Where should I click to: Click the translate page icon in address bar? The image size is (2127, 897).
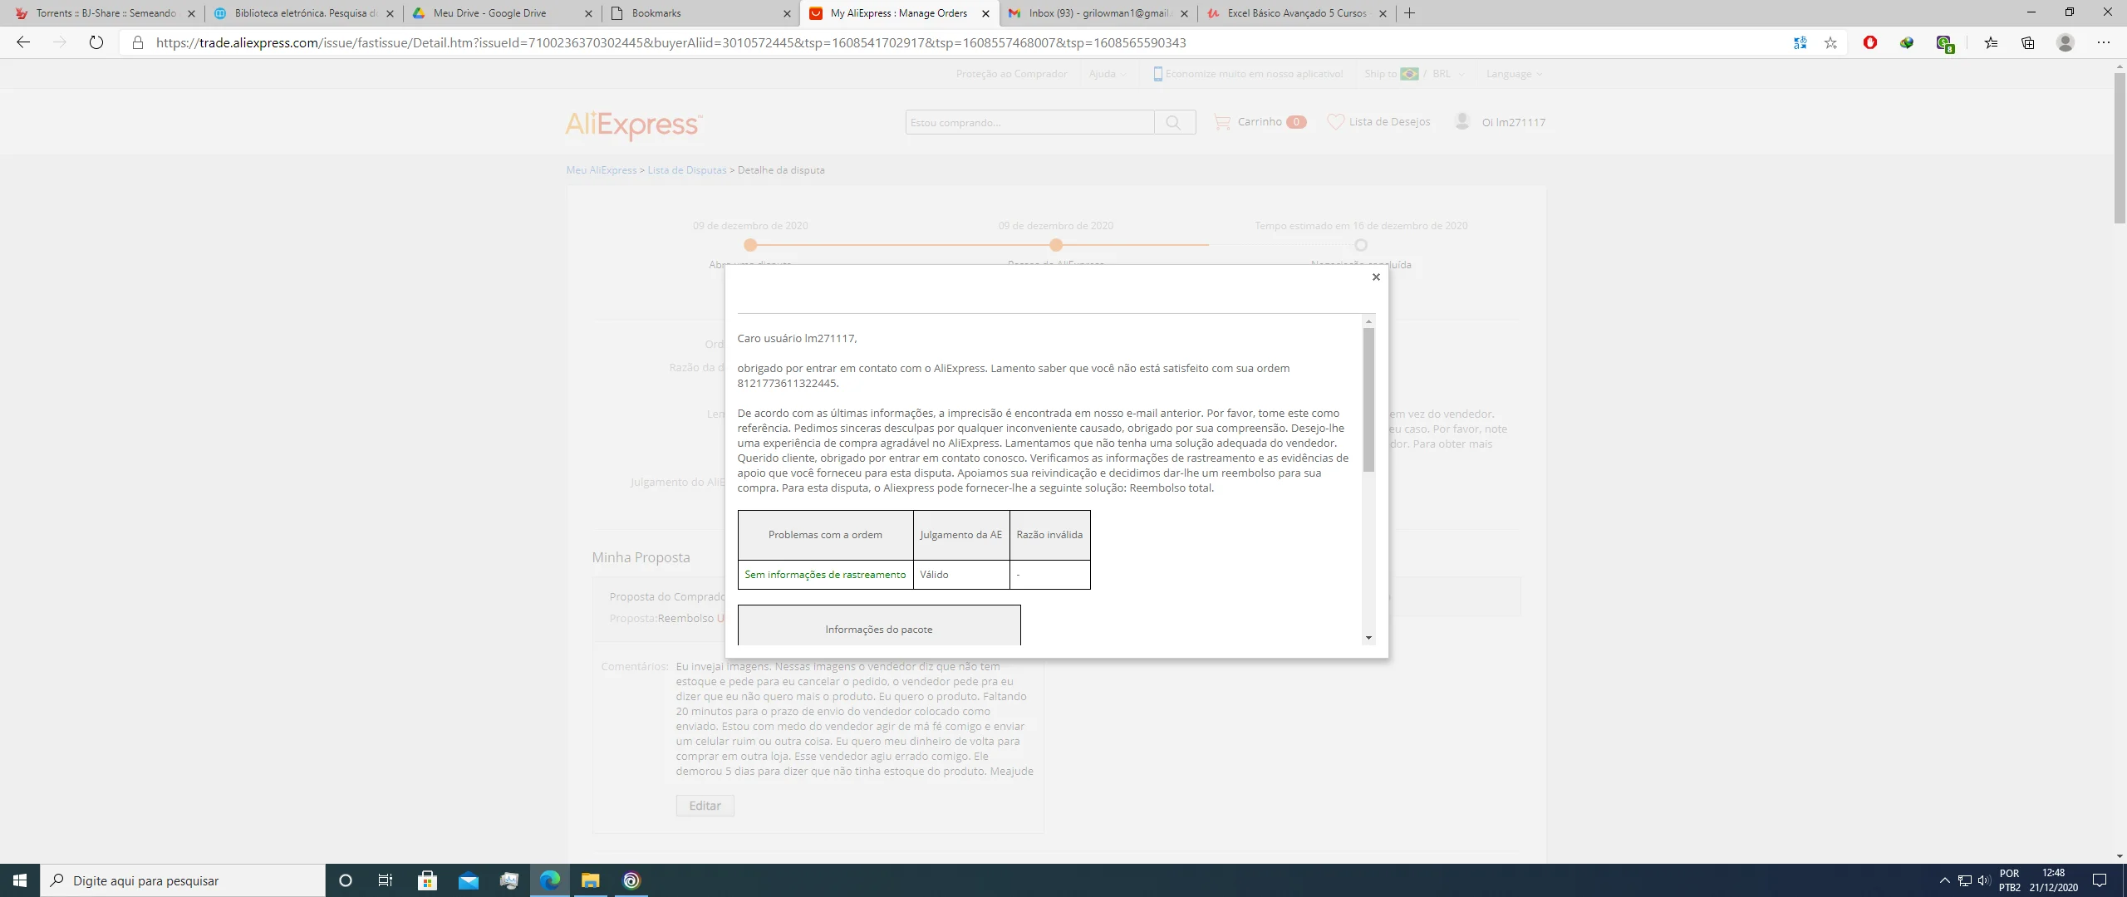1800,42
